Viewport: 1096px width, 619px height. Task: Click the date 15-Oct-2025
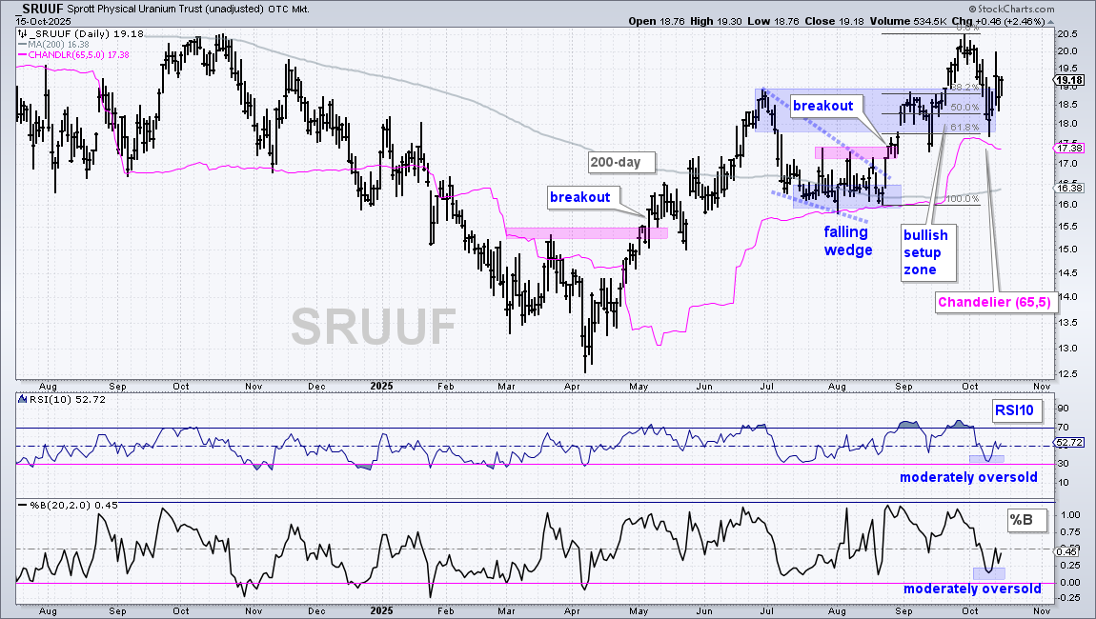coord(43,22)
